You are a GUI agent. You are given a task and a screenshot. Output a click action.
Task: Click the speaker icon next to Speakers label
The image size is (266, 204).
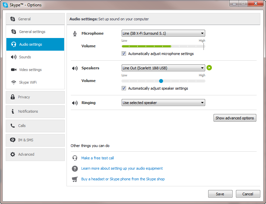click(75, 68)
